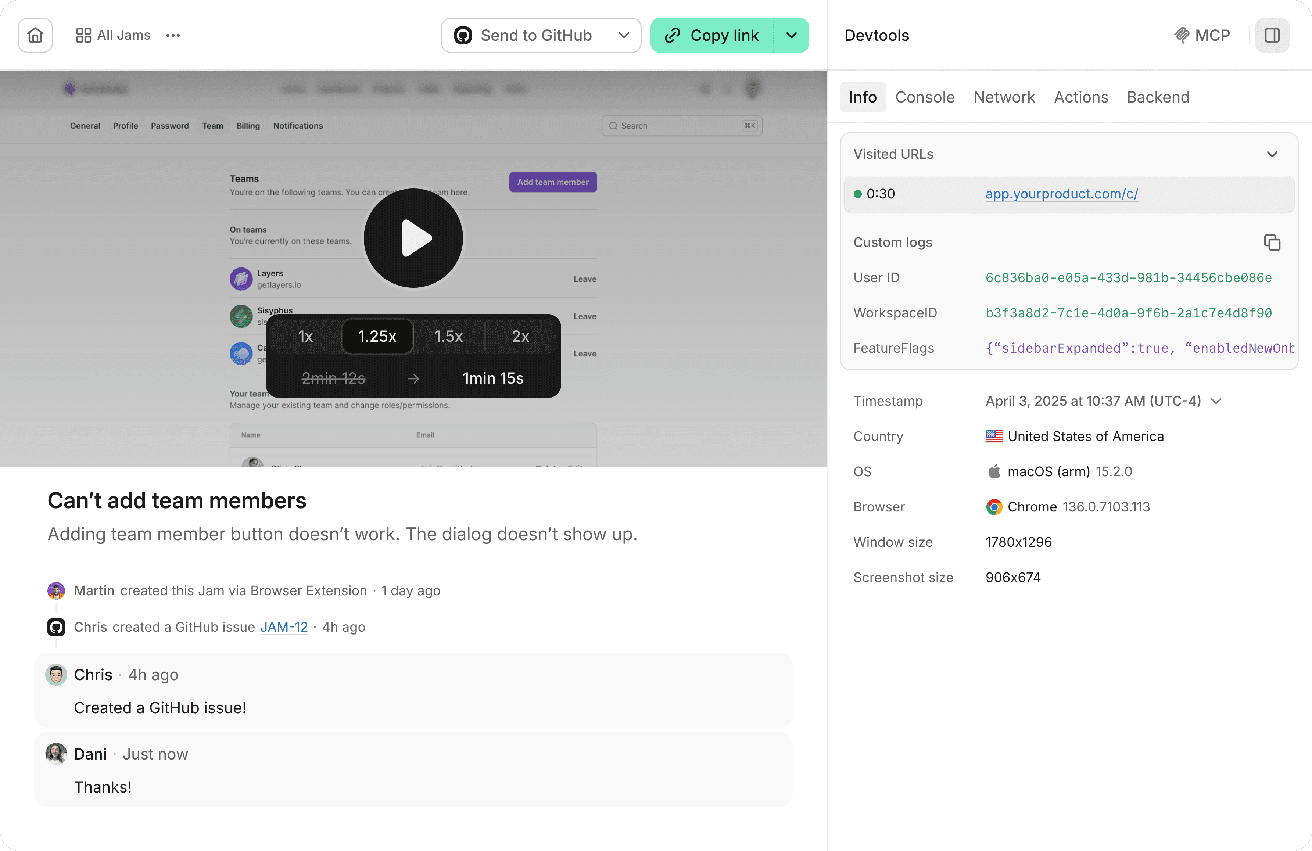Screen dimensions: 1312x851
Task: Switch to the Network tab
Action: pyautogui.click(x=1004, y=97)
